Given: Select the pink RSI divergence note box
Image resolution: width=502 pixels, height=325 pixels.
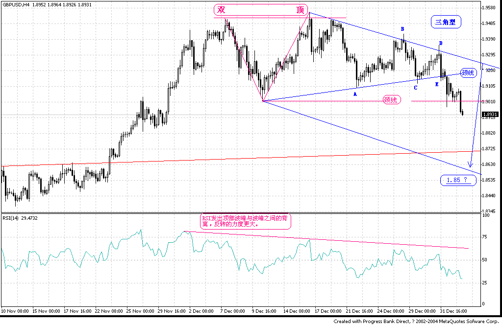Looking at the screenshot, I should click(x=246, y=221).
